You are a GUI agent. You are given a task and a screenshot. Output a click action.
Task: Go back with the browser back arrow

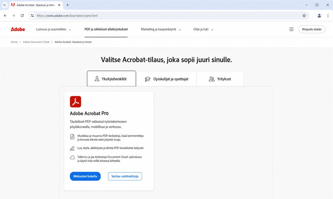point(5,16)
